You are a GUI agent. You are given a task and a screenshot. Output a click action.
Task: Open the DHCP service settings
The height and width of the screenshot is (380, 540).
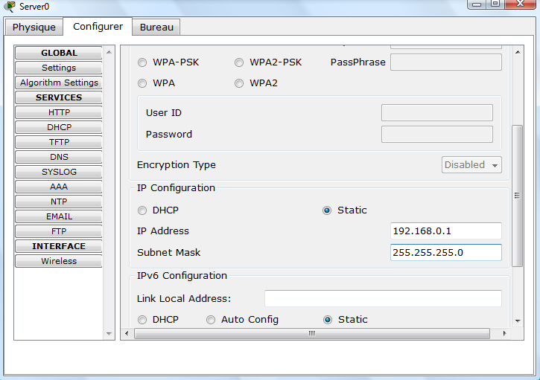coord(59,127)
